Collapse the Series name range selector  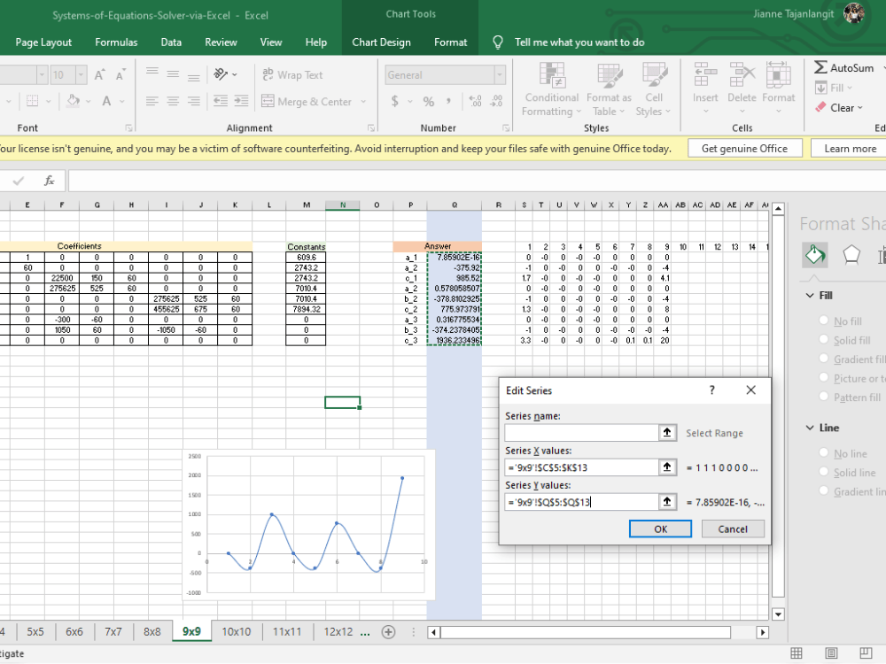click(x=667, y=433)
